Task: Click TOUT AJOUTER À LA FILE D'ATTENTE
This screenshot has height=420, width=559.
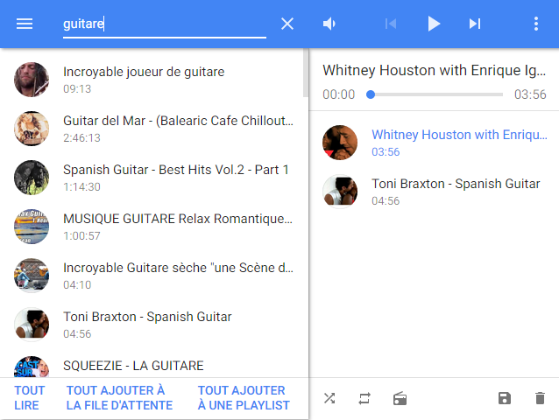Action: point(119,398)
